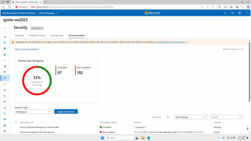
Task: Open Edge Collections icon
Action: click(x=231, y=7)
